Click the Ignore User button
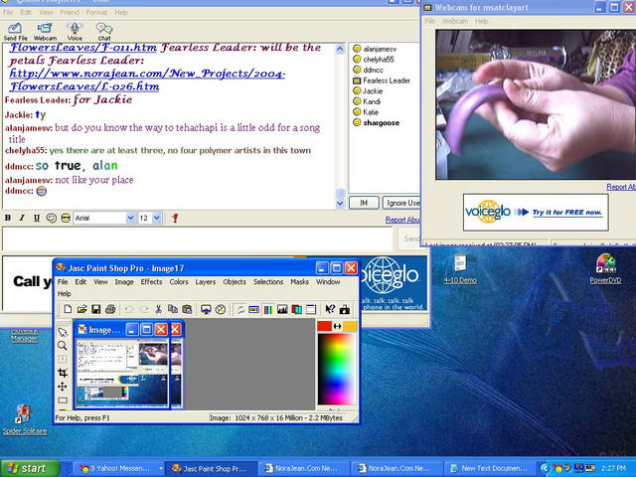This screenshot has width=636, height=477. click(x=401, y=203)
